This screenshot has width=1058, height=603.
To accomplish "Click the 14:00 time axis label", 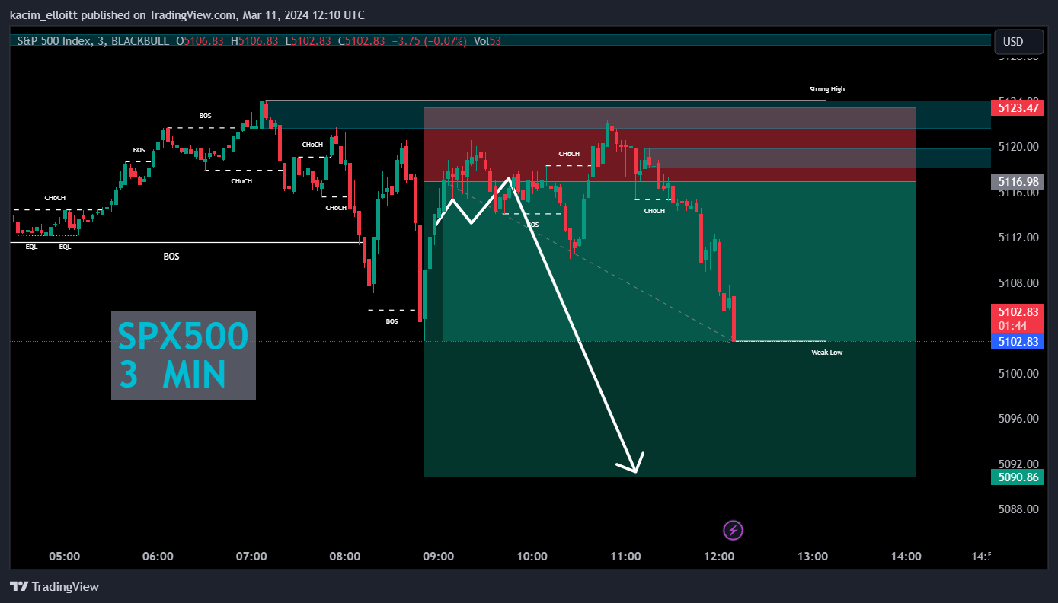I will coord(906,557).
